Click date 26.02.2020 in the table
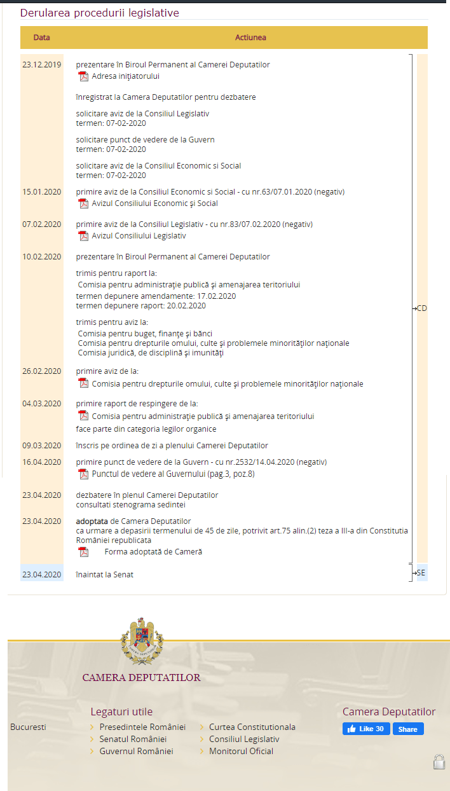 click(42, 371)
